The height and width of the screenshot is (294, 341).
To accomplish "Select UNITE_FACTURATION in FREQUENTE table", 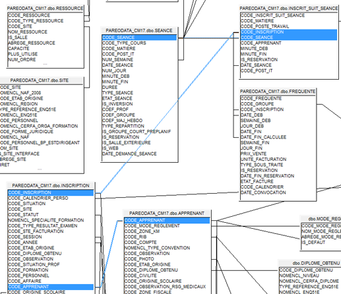I will [264, 160].
